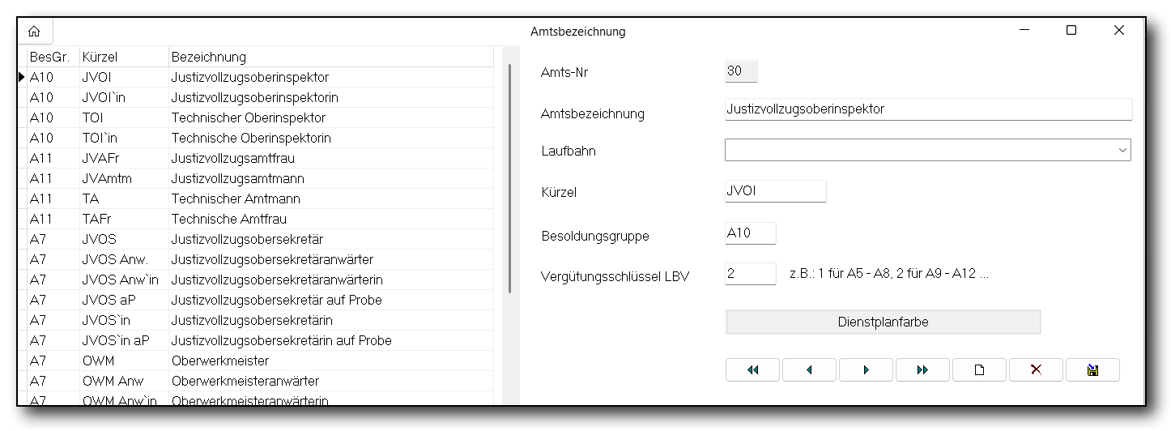Open the Dienstplanfarbe color picker

(883, 322)
